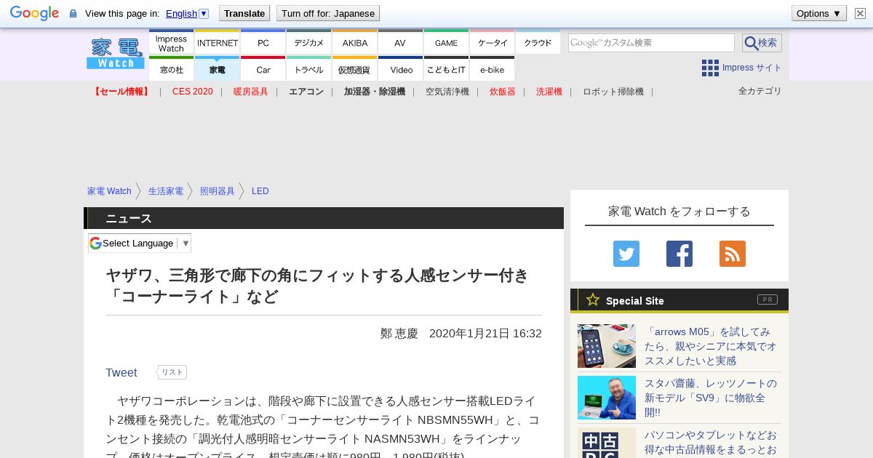
Task: Open the レッツノート SV9 article thumbnail
Action: coord(607,398)
